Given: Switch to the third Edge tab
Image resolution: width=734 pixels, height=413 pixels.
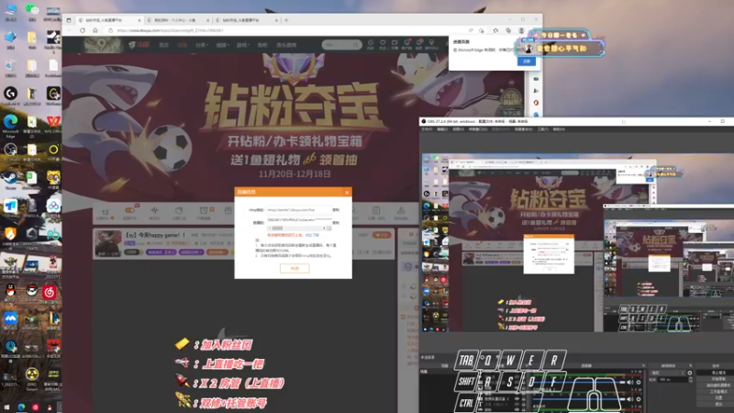Looking at the screenshot, I should [x=247, y=20].
